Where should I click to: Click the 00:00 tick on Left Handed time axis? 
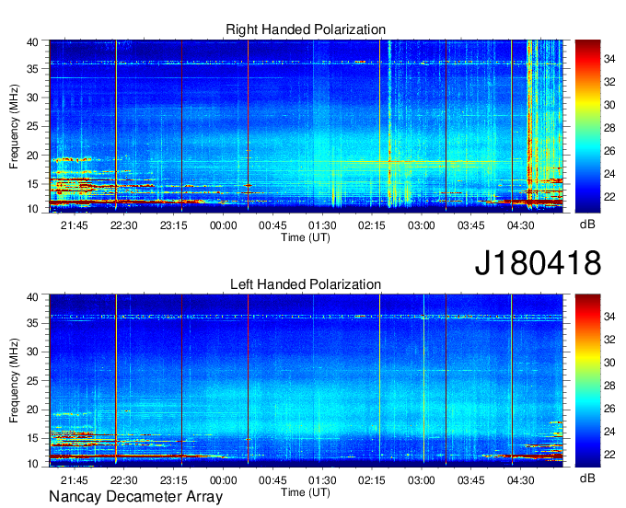tap(223, 480)
